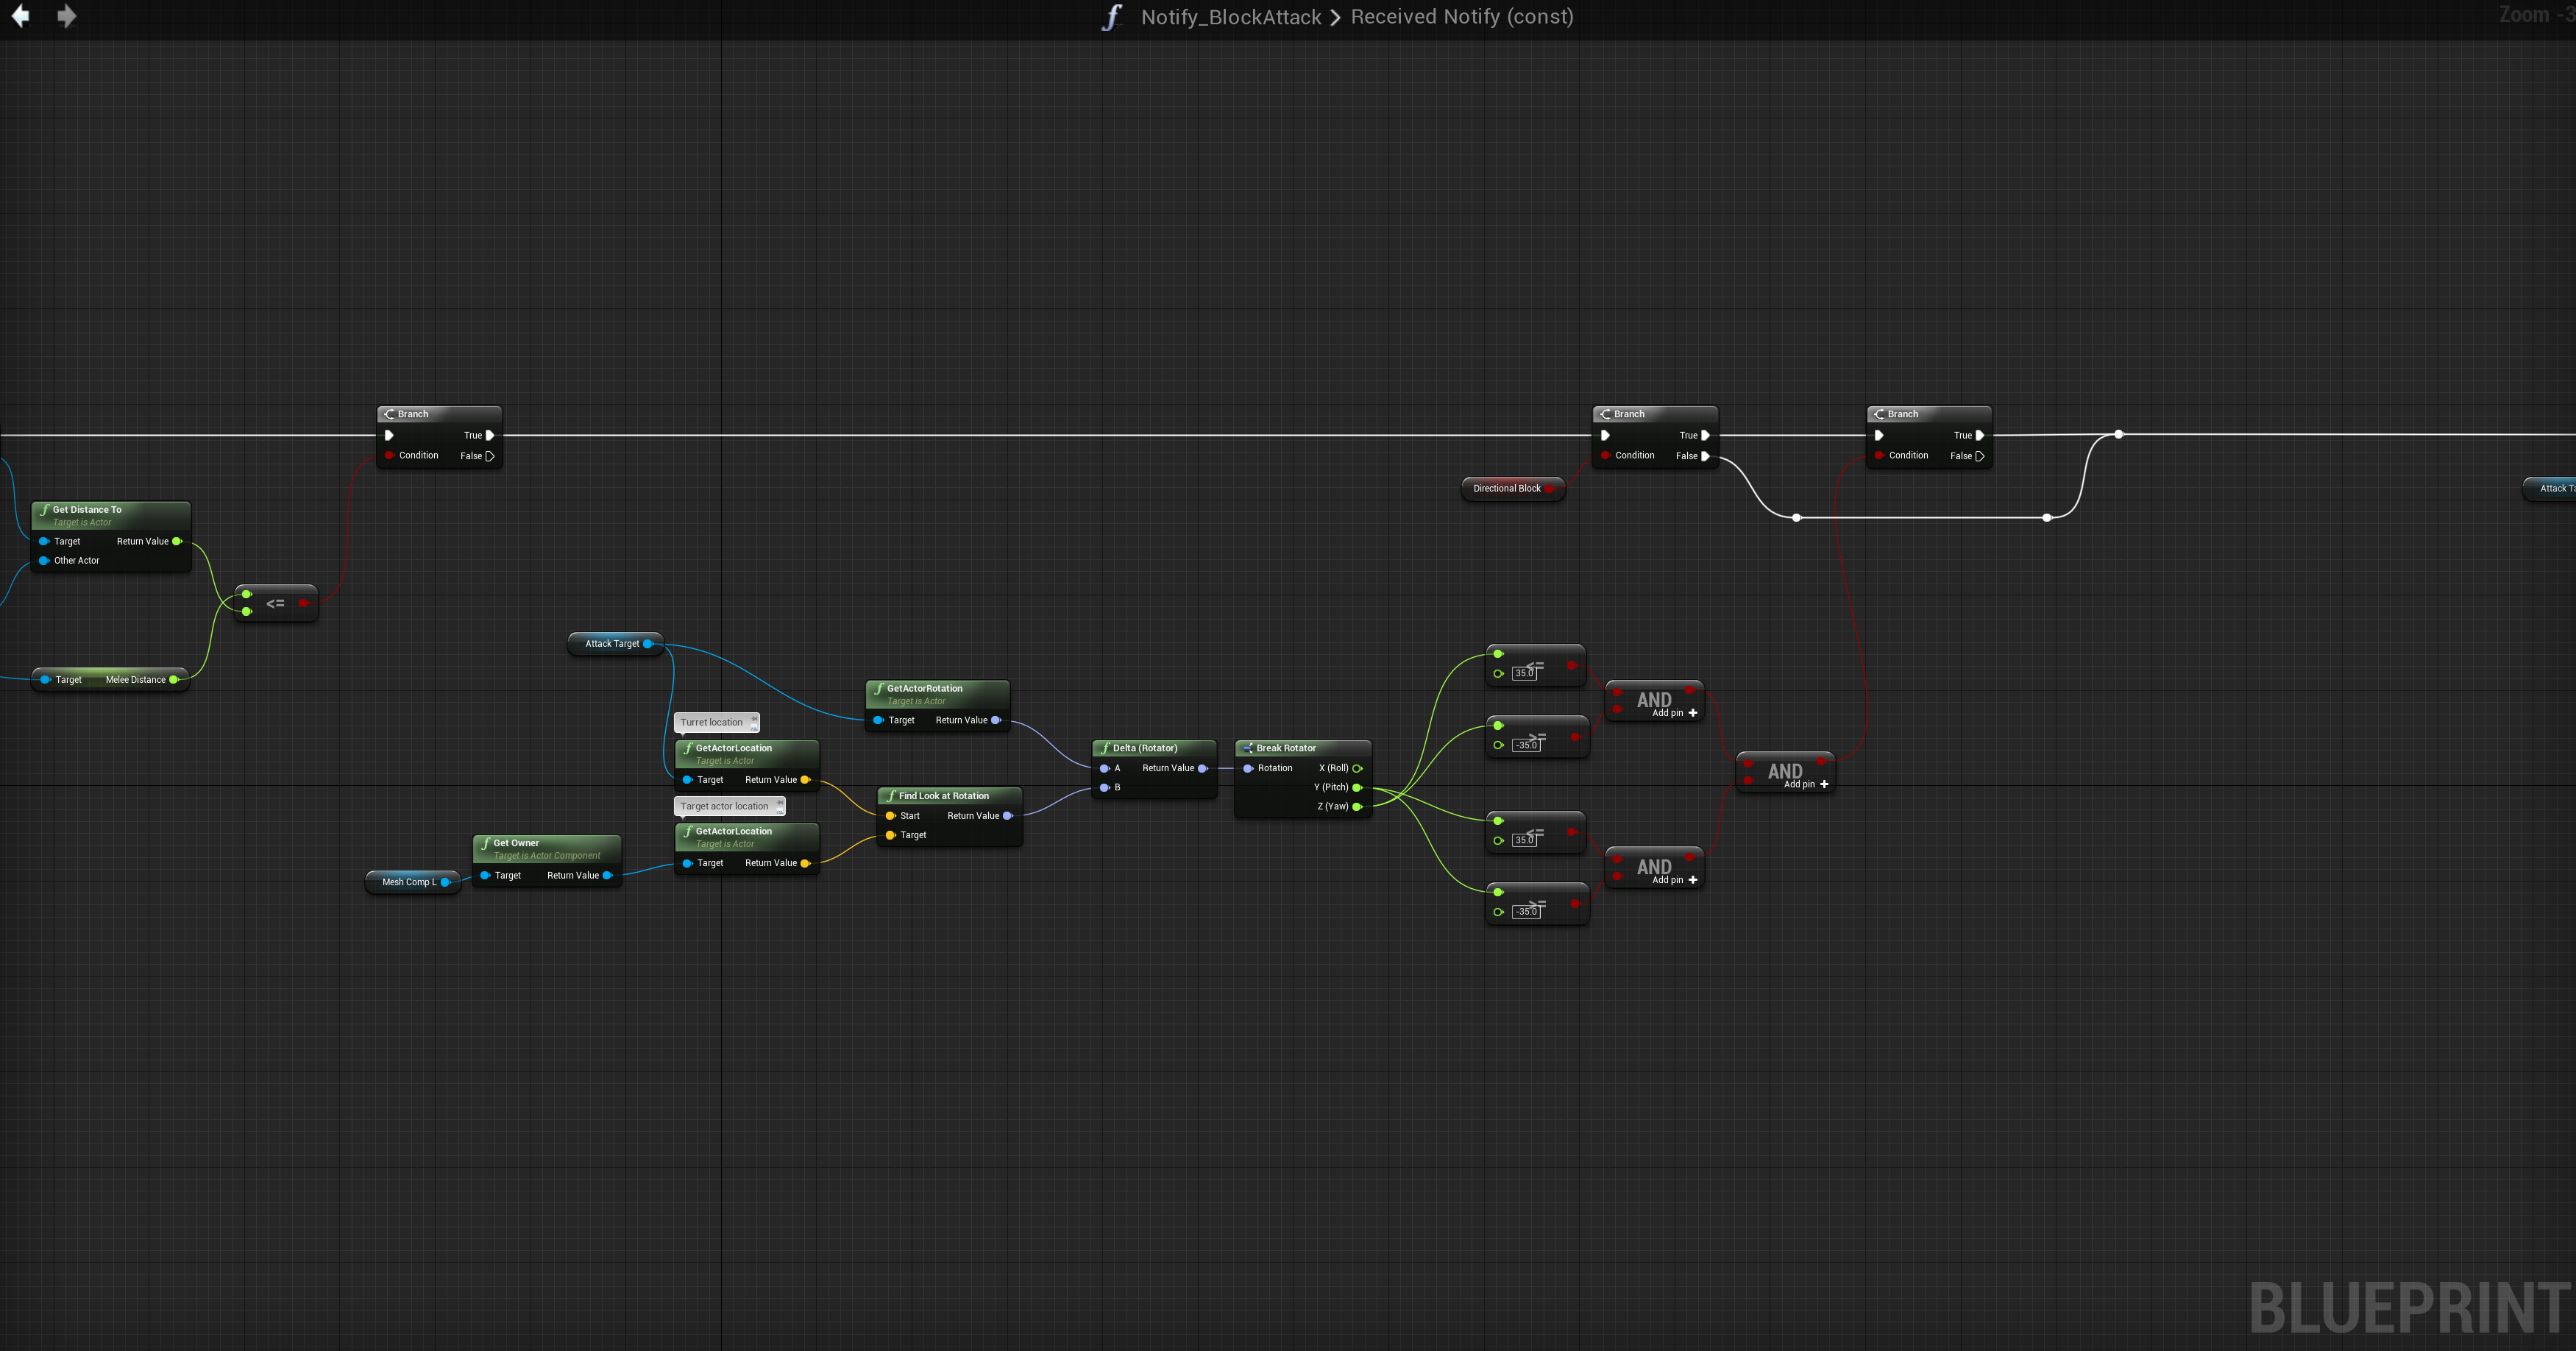
Task: Click the Received Notify breadcrumb item
Action: (1461, 17)
